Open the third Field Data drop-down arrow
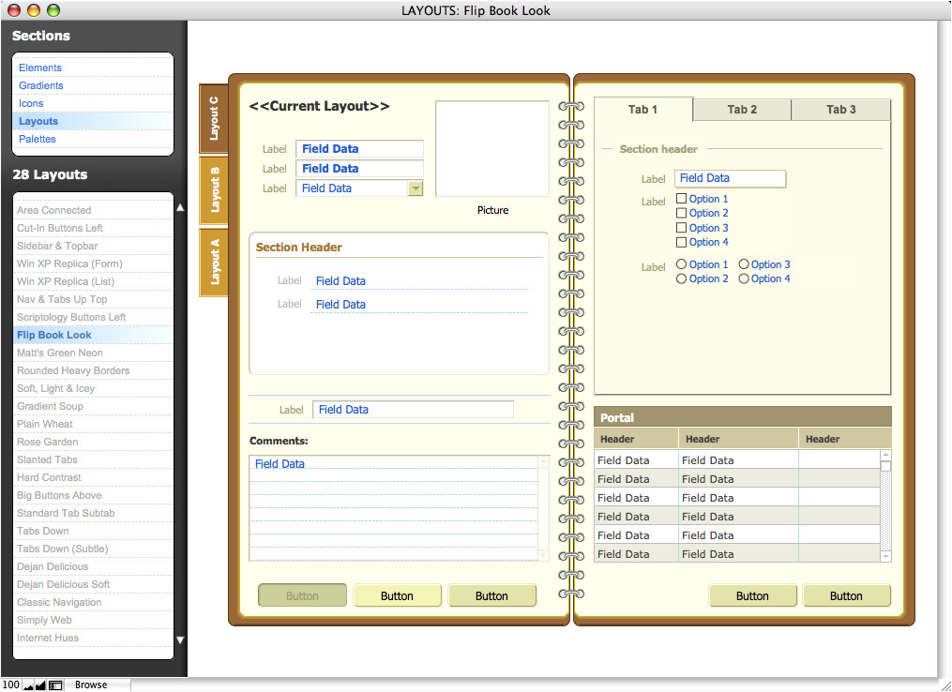 [416, 188]
